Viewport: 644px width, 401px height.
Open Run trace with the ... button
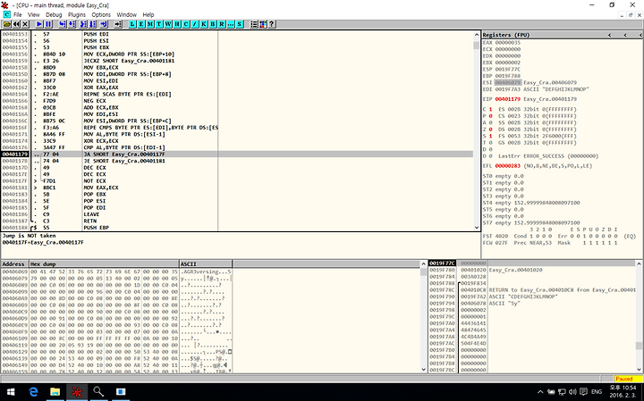coord(231,24)
